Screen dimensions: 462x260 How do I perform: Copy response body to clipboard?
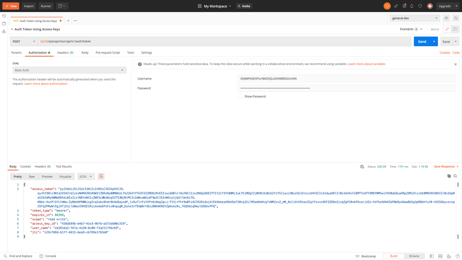click(449, 176)
